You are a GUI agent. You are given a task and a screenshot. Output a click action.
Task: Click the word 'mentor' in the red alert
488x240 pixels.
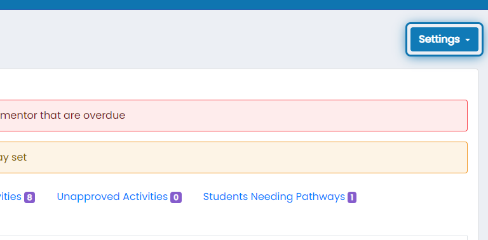point(18,116)
